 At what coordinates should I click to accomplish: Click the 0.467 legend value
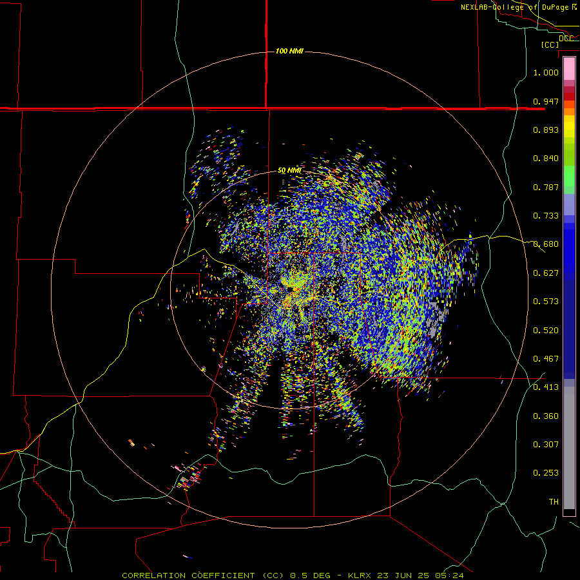(x=546, y=359)
